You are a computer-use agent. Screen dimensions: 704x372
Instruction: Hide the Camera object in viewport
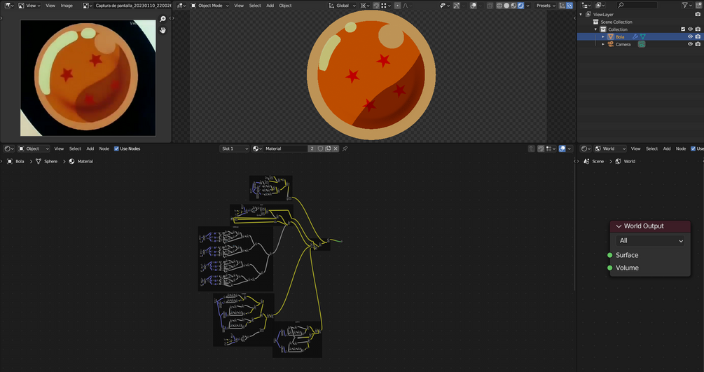click(691, 44)
